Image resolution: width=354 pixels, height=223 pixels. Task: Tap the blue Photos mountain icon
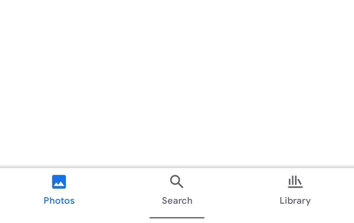point(59,182)
